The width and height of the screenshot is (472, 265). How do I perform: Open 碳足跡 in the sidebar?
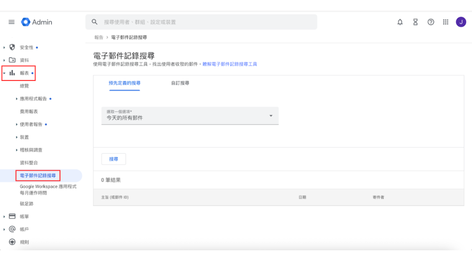(26, 204)
